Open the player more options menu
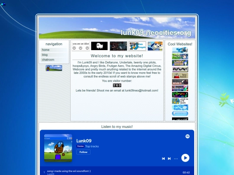The height and width of the screenshot is (175, 234). point(176,159)
